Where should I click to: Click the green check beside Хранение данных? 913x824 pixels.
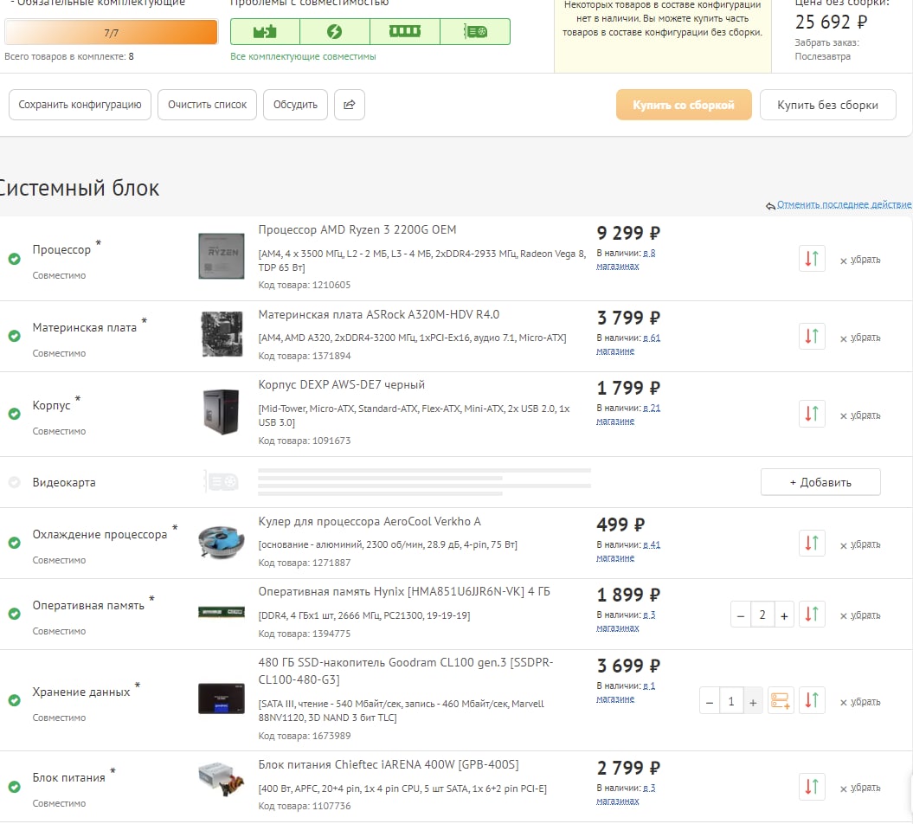tap(15, 700)
